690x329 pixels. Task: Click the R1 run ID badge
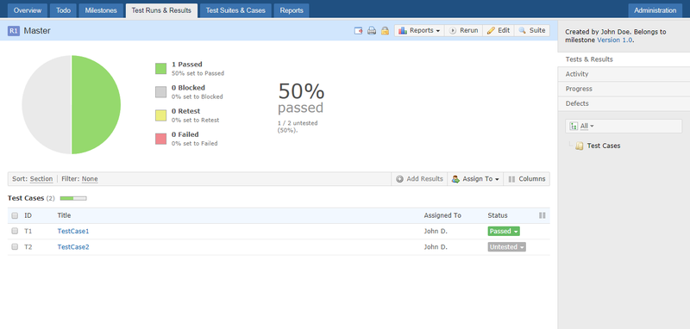14,31
